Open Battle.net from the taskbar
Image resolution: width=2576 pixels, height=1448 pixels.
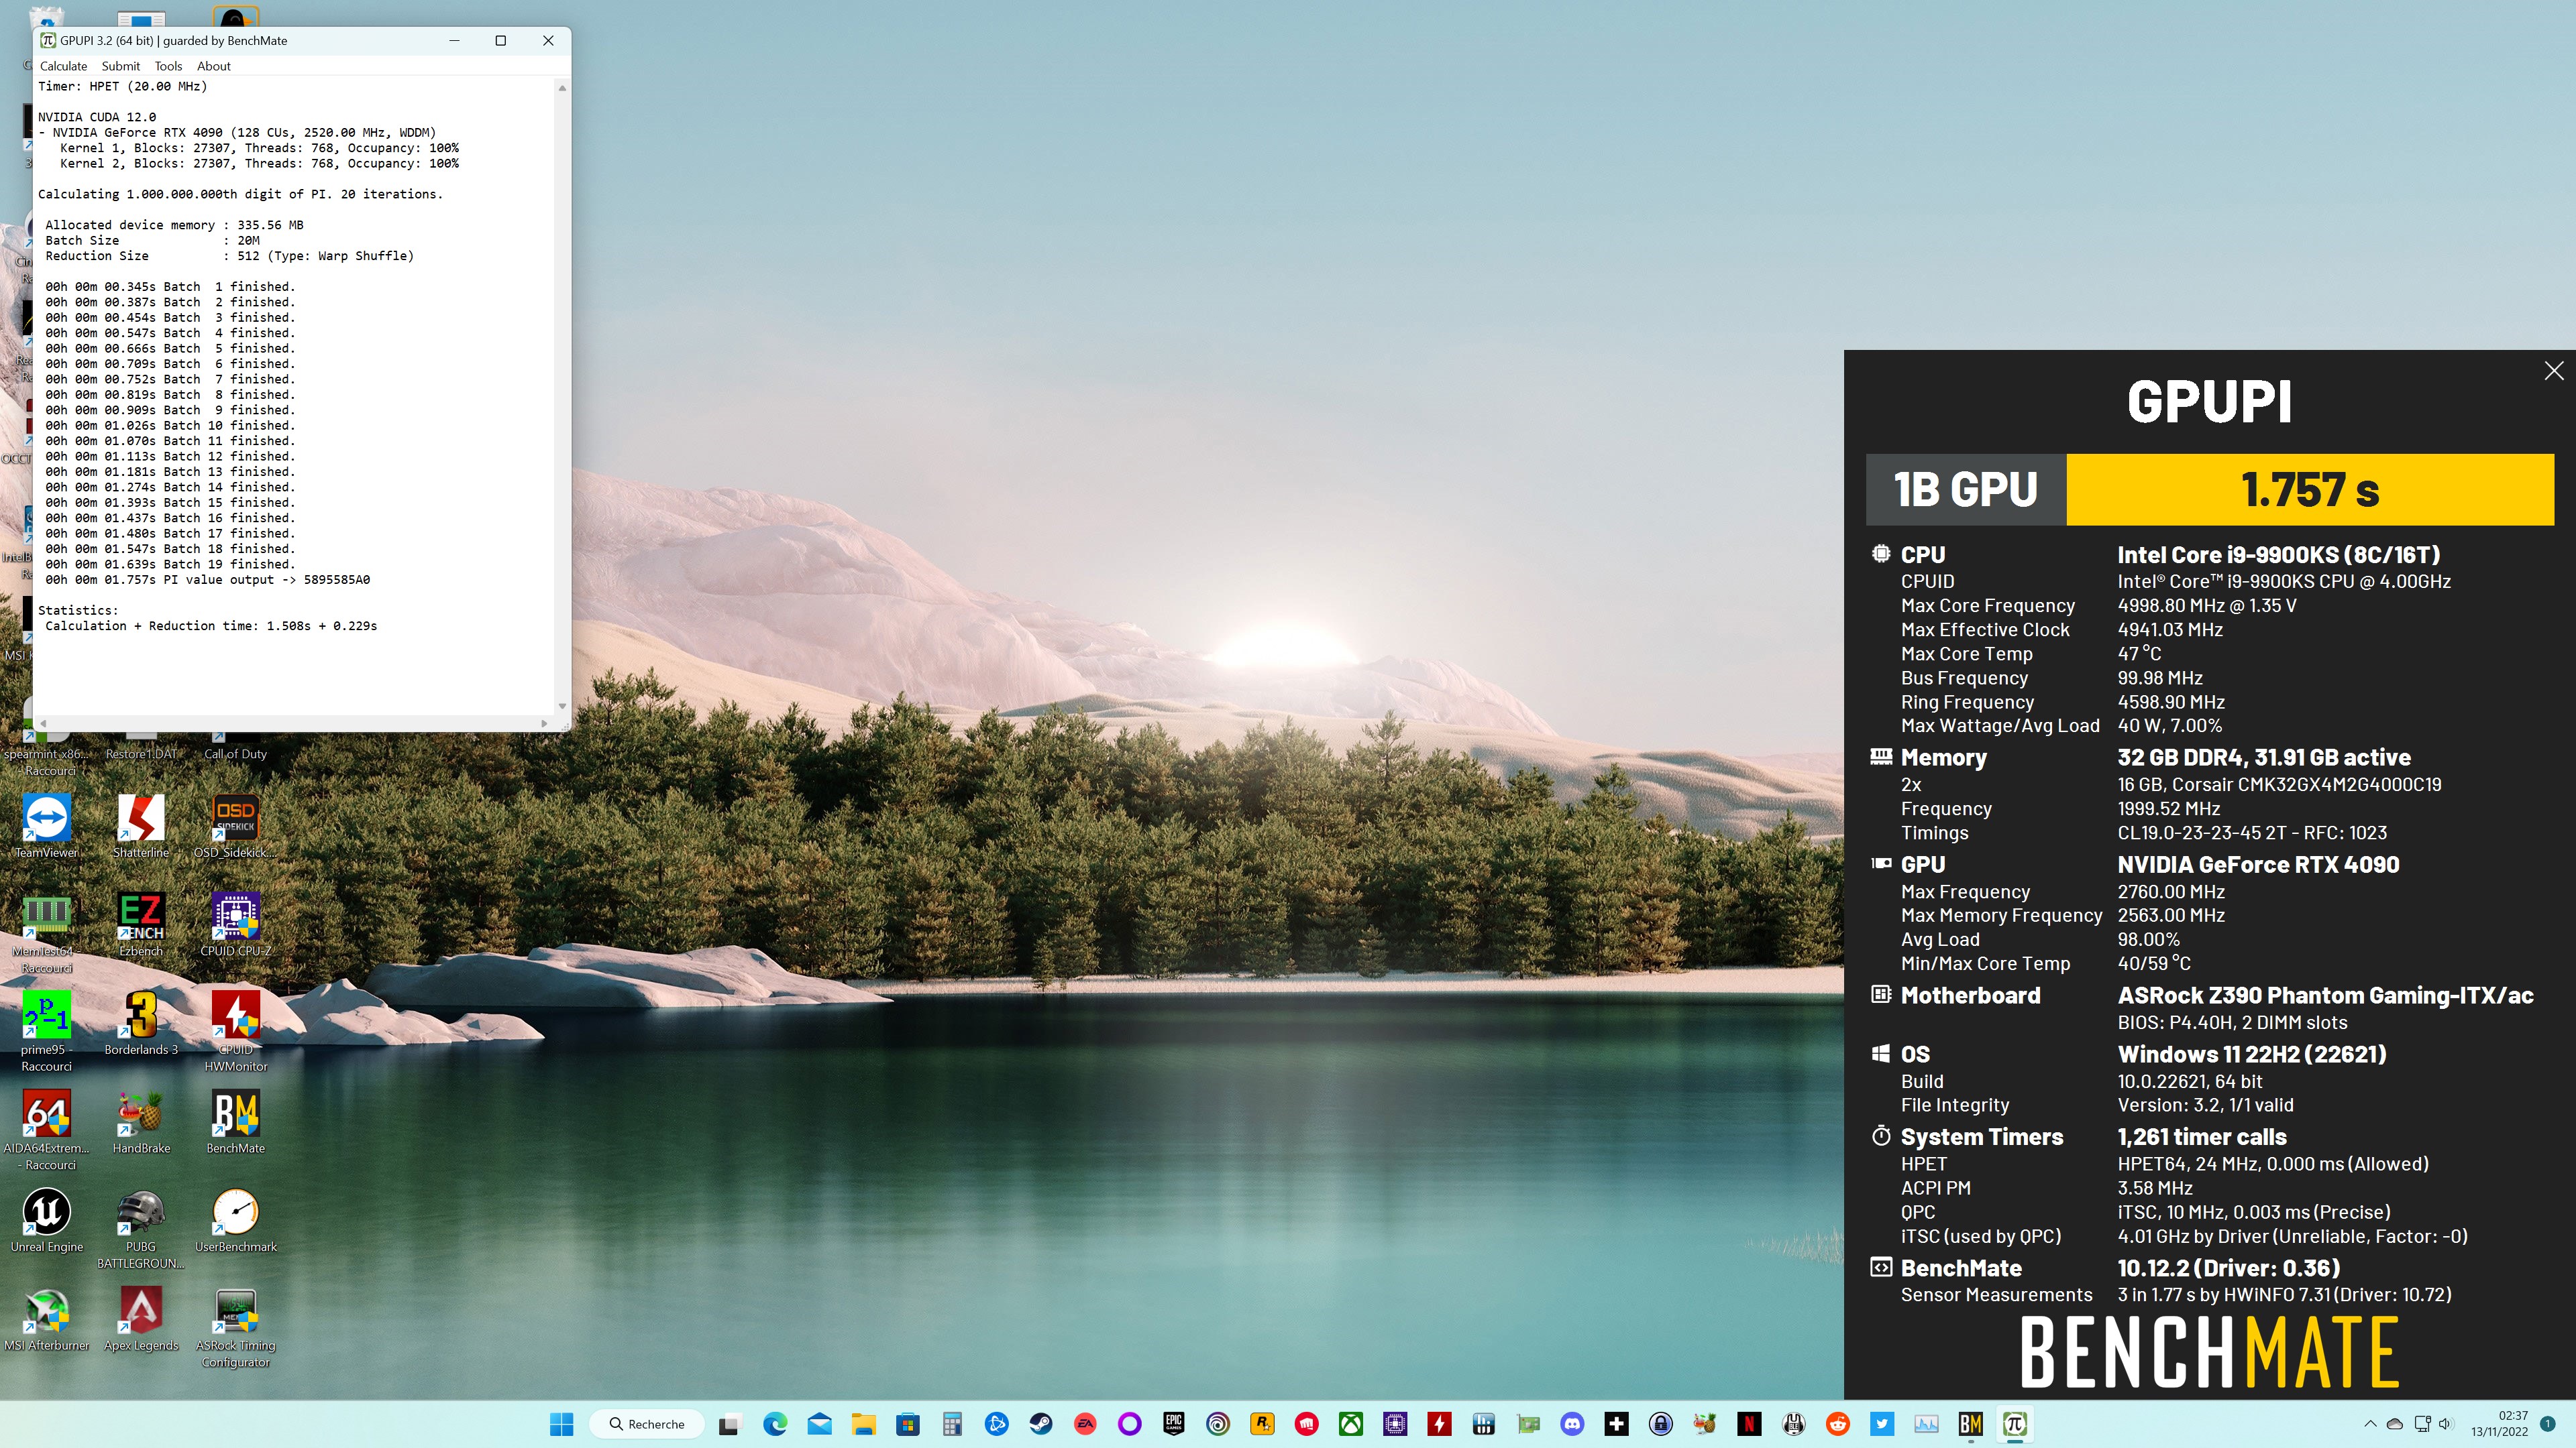click(x=996, y=1424)
